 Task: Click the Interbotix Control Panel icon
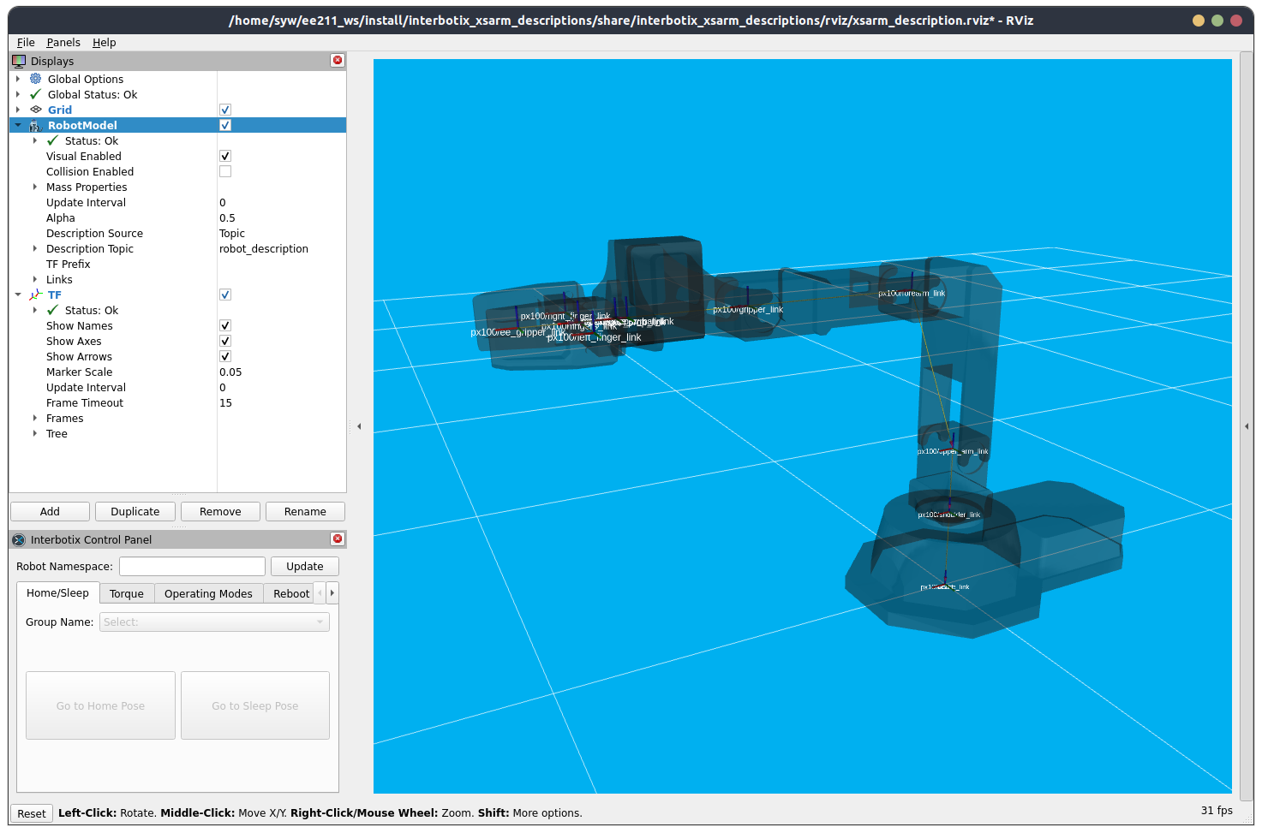coord(19,539)
